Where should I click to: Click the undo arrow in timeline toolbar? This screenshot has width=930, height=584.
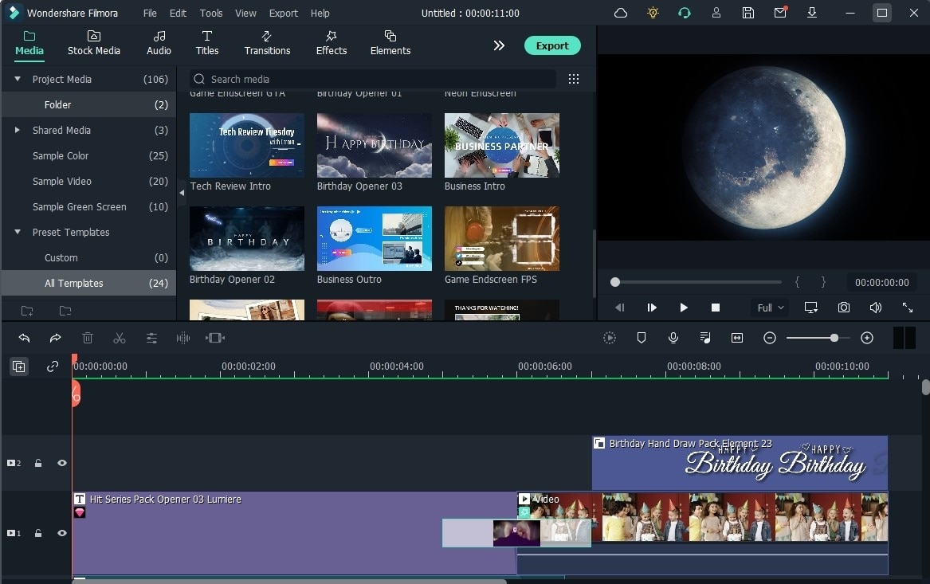pos(24,338)
